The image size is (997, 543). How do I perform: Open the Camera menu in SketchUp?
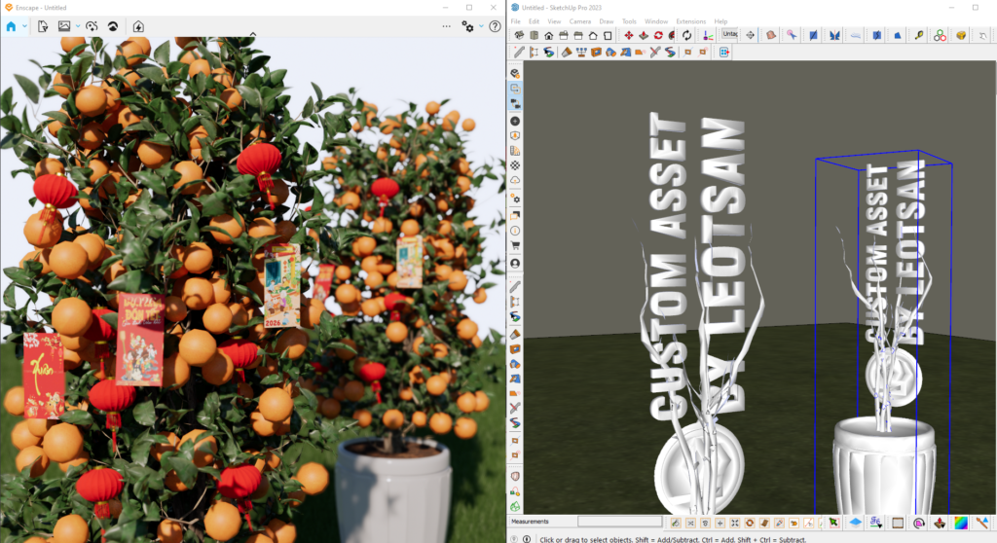click(x=580, y=21)
